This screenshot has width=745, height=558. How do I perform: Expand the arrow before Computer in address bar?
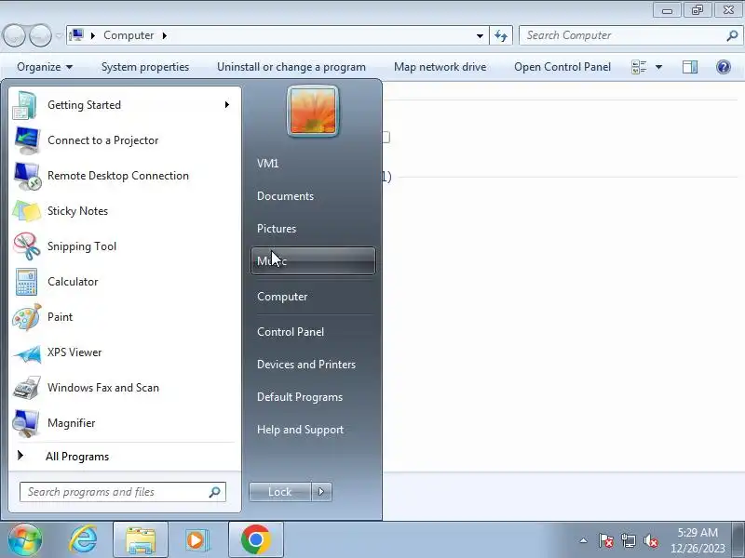93,35
